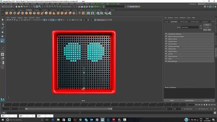Click the first orange Sculpt brush icon
Viewport: 217px width, 122px height.
7,13
